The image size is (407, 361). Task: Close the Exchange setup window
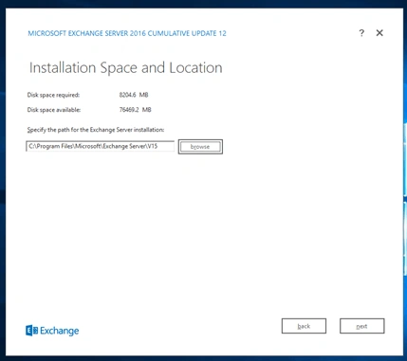379,33
